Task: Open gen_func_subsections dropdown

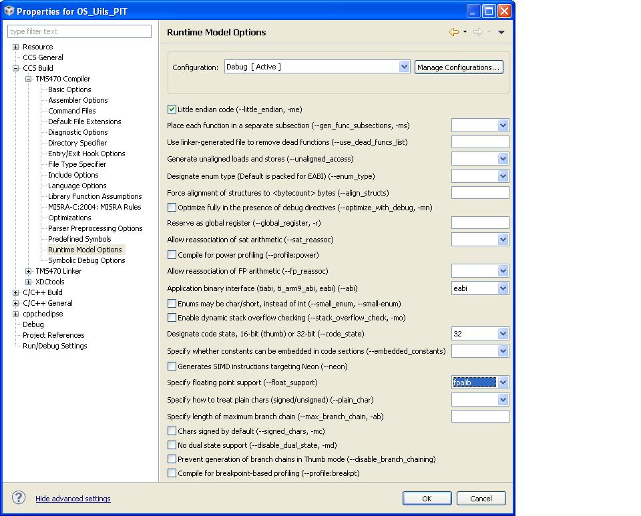Action: [x=503, y=125]
